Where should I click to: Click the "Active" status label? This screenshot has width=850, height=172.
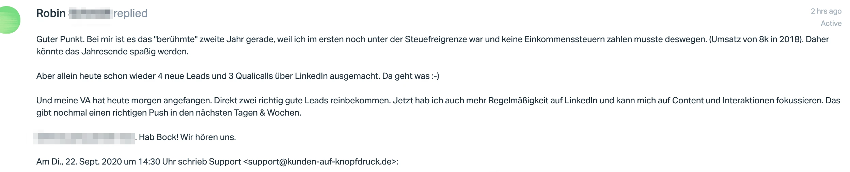point(831,23)
